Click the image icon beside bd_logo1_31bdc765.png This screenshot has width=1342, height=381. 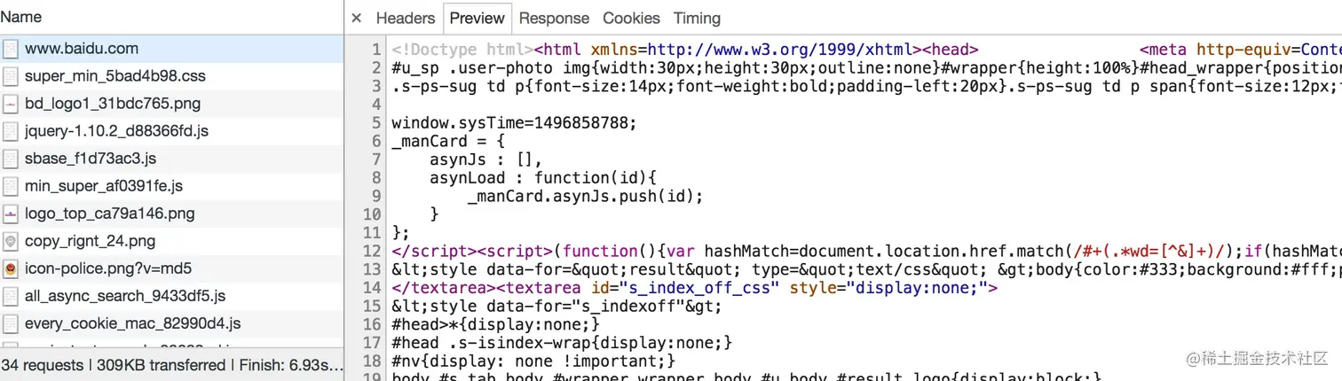[x=11, y=104]
